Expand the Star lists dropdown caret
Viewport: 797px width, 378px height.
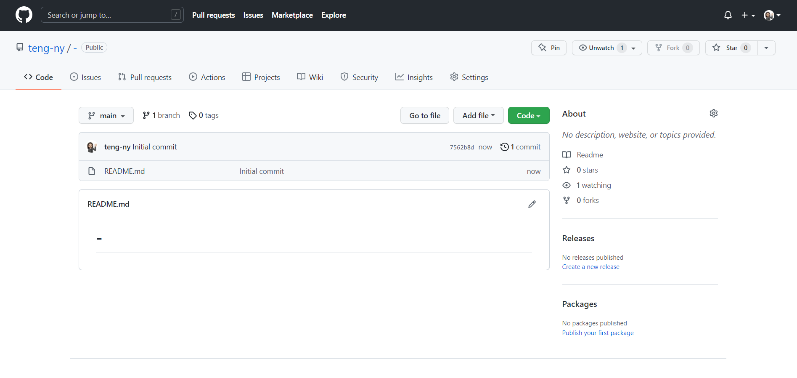[766, 48]
